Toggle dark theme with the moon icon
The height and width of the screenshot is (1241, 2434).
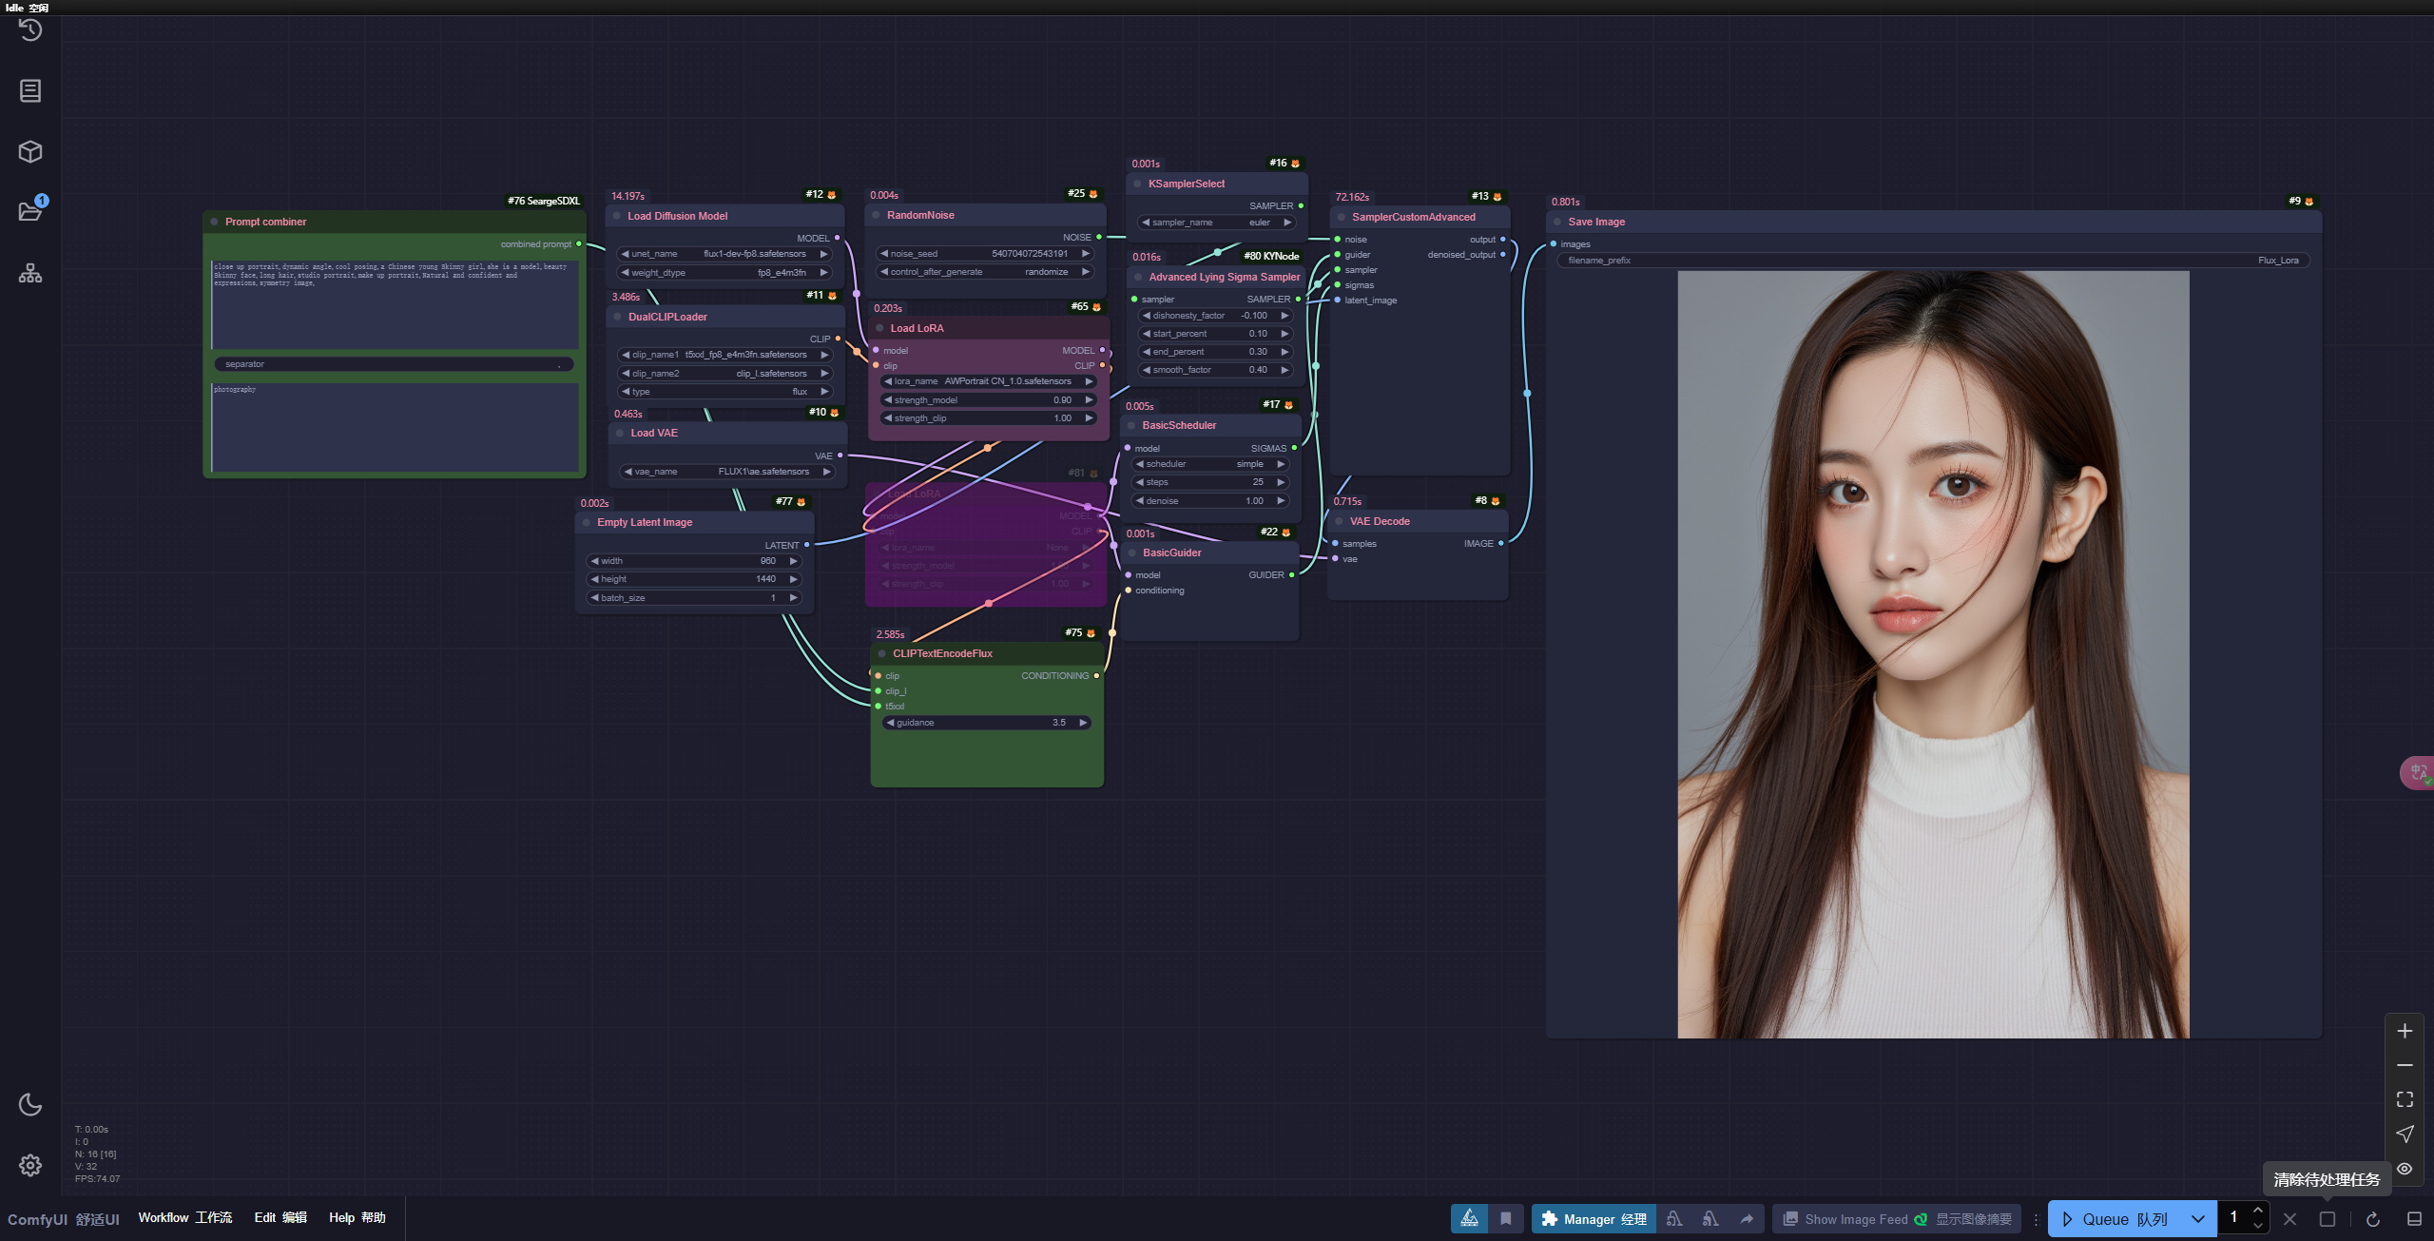click(30, 1104)
